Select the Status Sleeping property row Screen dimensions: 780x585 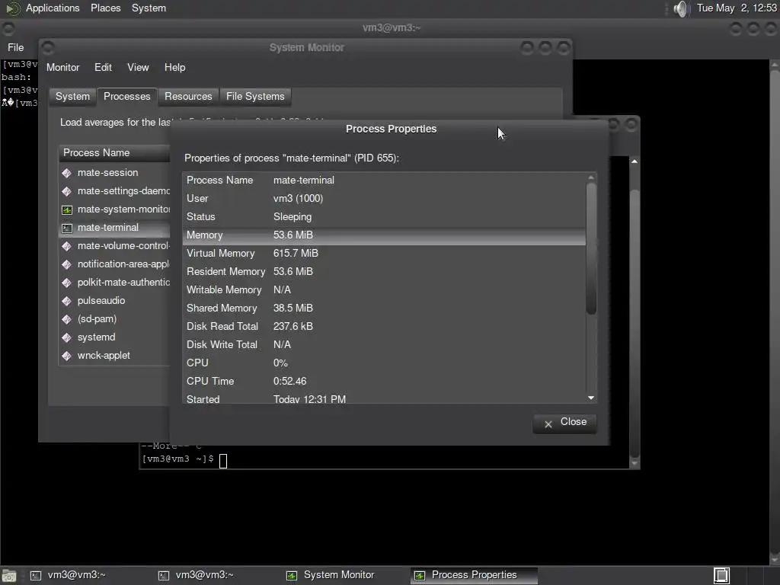(384, 217)
